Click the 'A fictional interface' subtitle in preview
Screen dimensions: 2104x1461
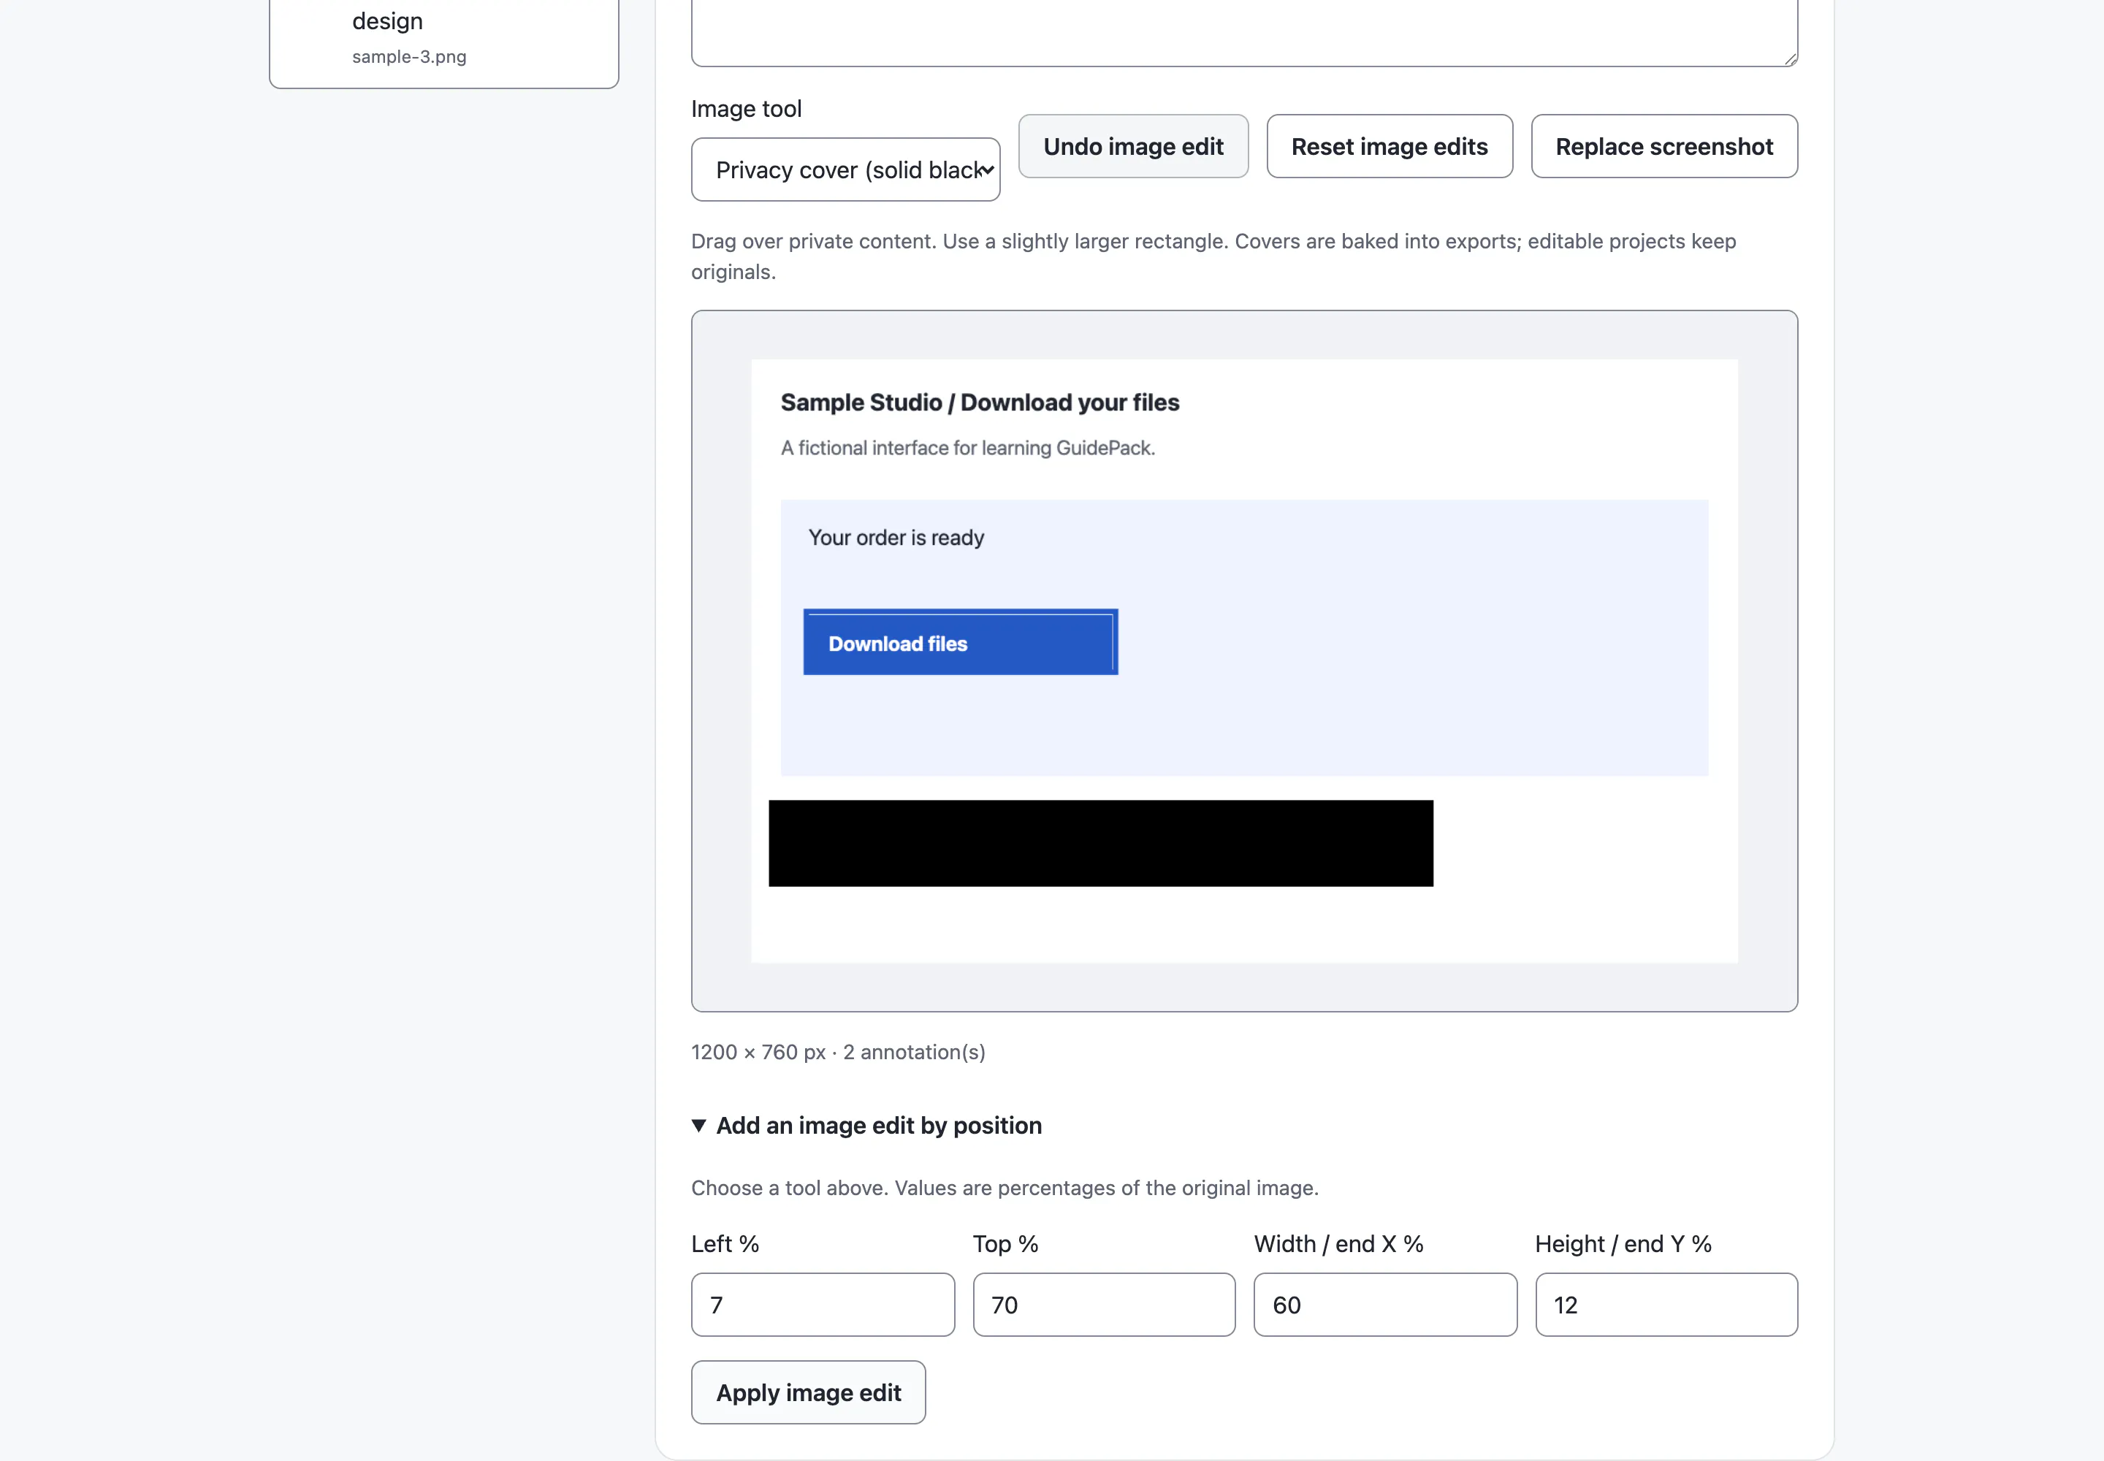968,448
